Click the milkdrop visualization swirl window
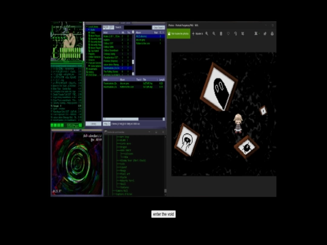Viewport: 327px width, 245px height. coord(77,164)
